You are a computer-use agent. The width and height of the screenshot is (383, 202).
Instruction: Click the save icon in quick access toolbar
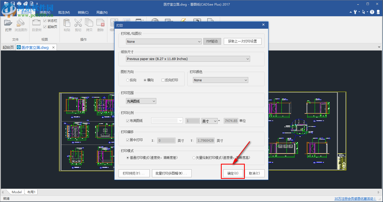click(x=12, y=4)
